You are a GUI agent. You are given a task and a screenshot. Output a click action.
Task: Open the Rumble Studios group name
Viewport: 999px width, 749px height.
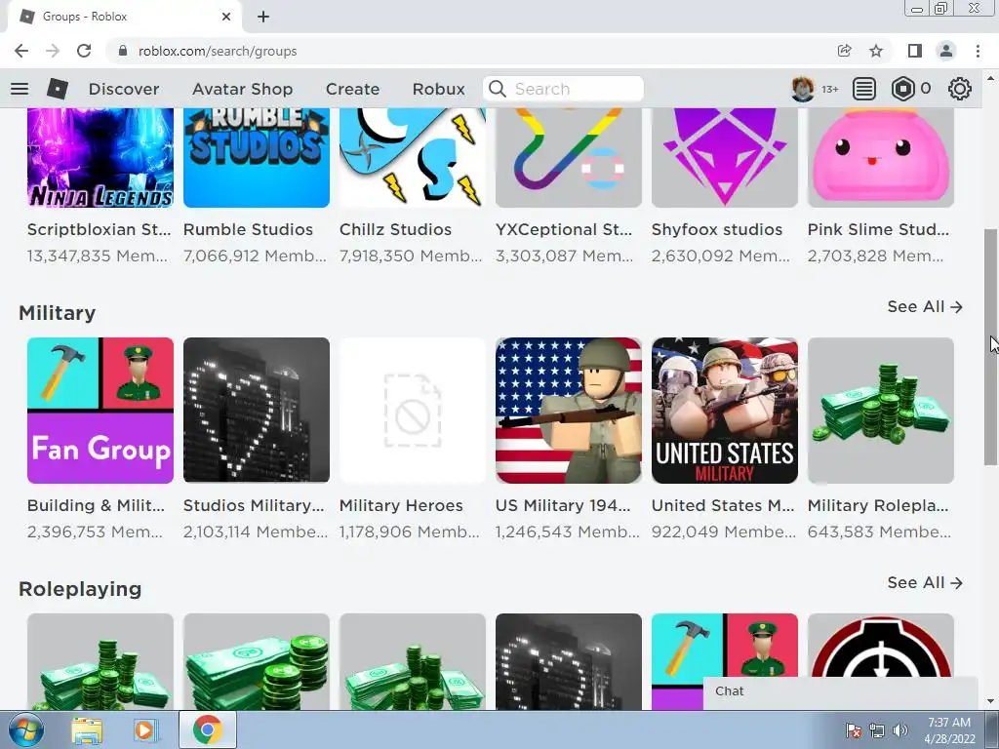pos(248,229)
